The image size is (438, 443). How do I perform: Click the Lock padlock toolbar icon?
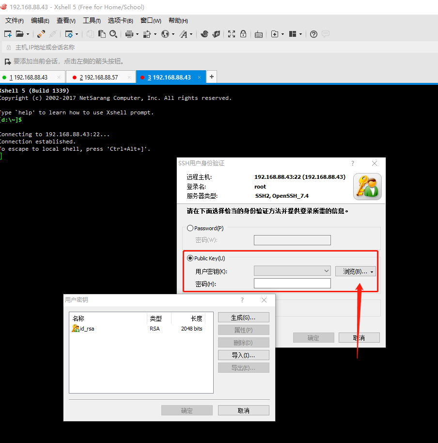pyautogui.click(x=243, y=34)
